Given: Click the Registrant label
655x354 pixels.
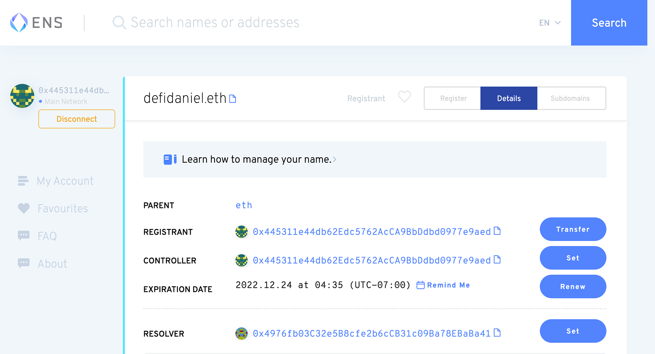Looking at the screenshot, I should [366, 99].
